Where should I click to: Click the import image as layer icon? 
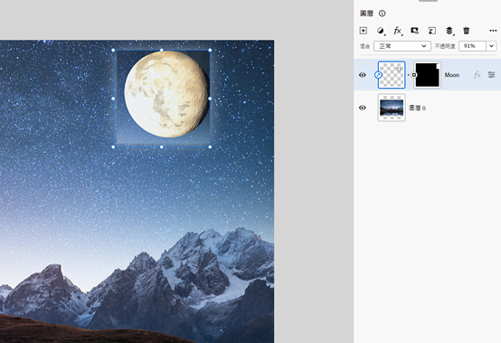coord(432,31)
